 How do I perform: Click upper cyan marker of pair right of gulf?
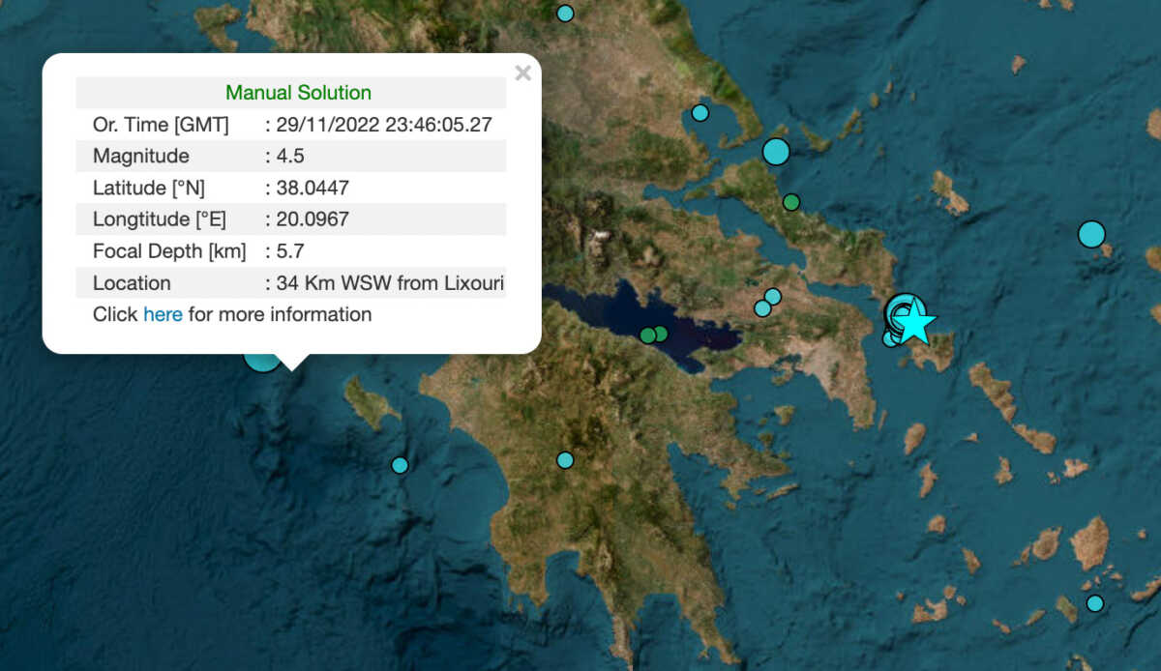772,297
